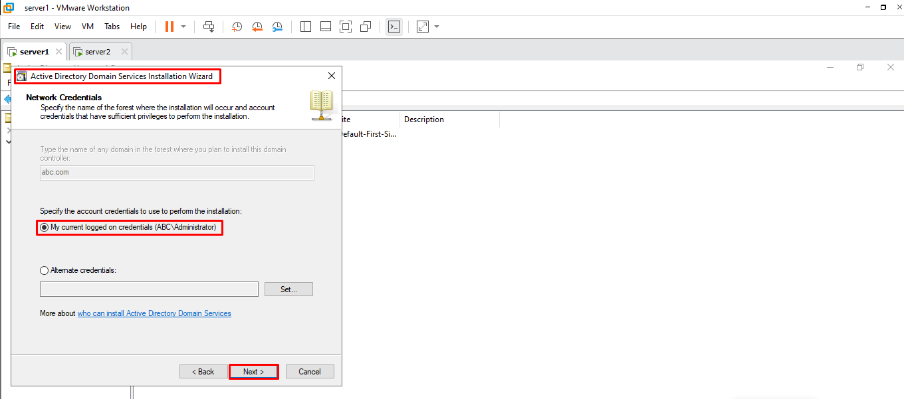Switch to the server1 tab
The width and height of the screenshot is (904, 399).
point(35,52)
